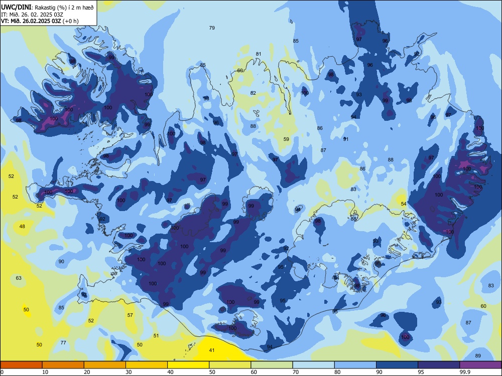Viewport: 502px width, 376px height.
Task: Click the humidity value 81 on the map
Action: tap(259, 54)
